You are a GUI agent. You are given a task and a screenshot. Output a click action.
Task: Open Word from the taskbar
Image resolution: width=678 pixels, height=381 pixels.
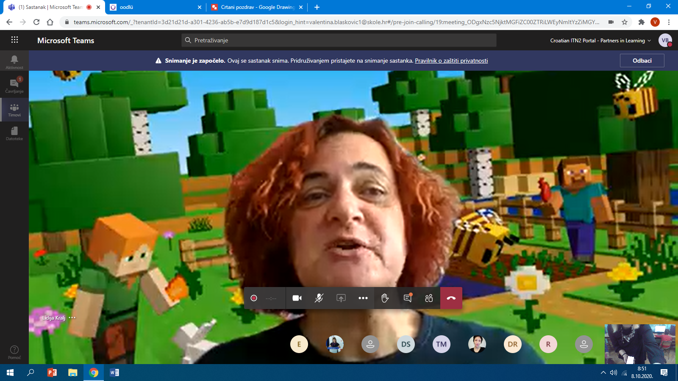point(114,373)
